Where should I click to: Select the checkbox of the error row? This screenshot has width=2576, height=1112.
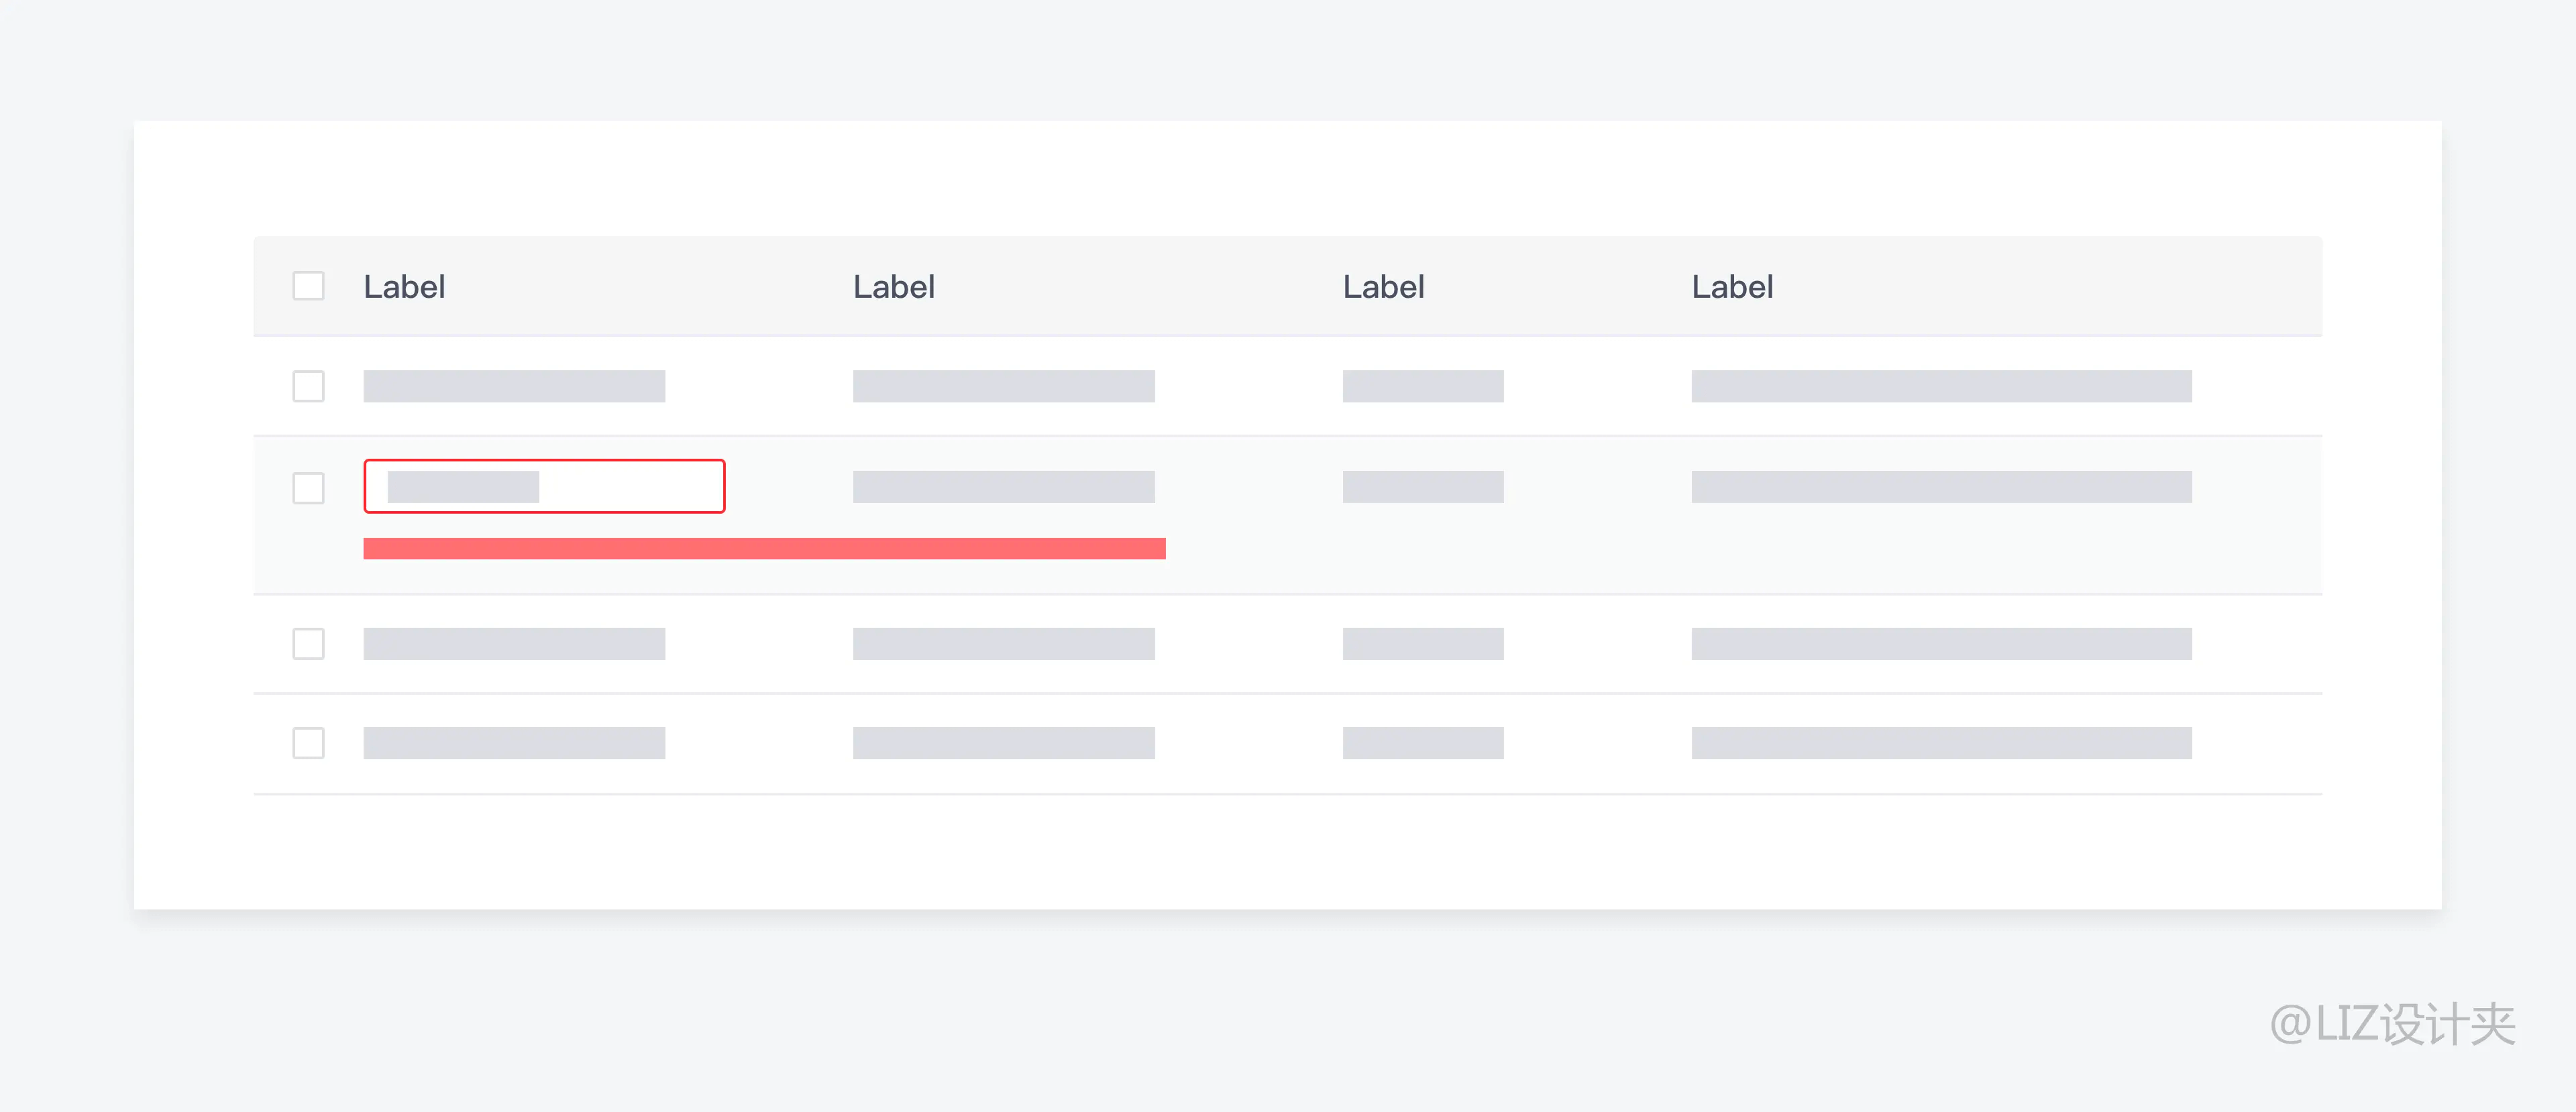[308, 488]
